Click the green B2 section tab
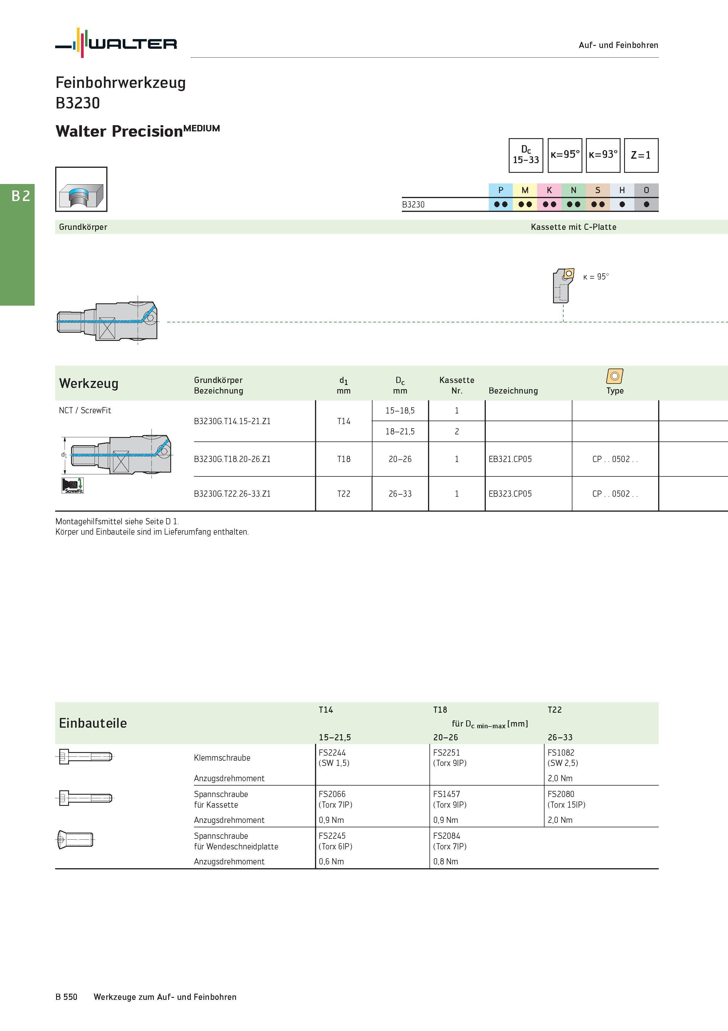The height and width of the screenshot is (1031, 728). coord(17,245)
